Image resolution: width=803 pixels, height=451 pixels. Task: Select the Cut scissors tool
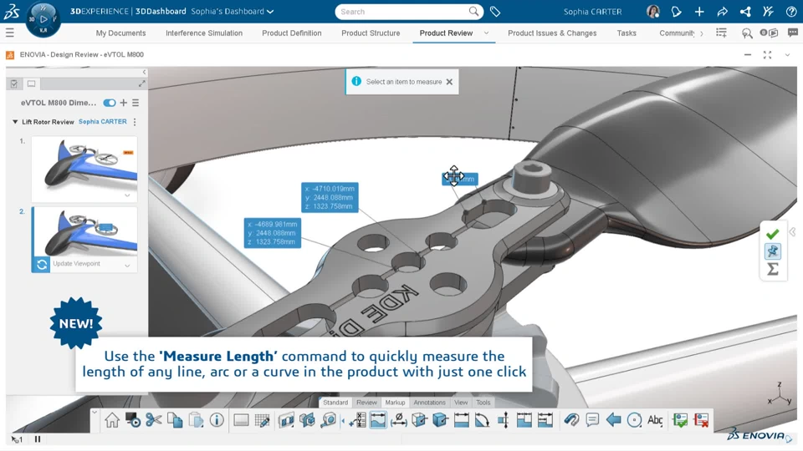pyautogui.click(x=153, y=420)
